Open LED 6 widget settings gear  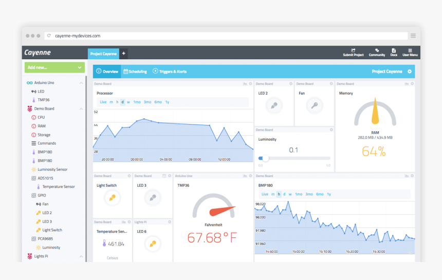[x=170, y=222]
